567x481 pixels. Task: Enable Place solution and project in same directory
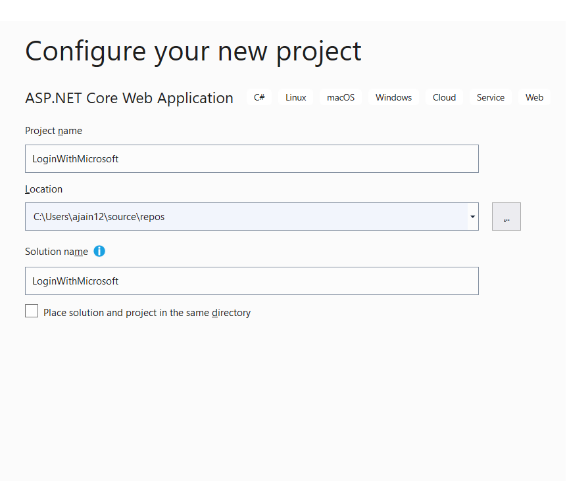tap(32, 310)
